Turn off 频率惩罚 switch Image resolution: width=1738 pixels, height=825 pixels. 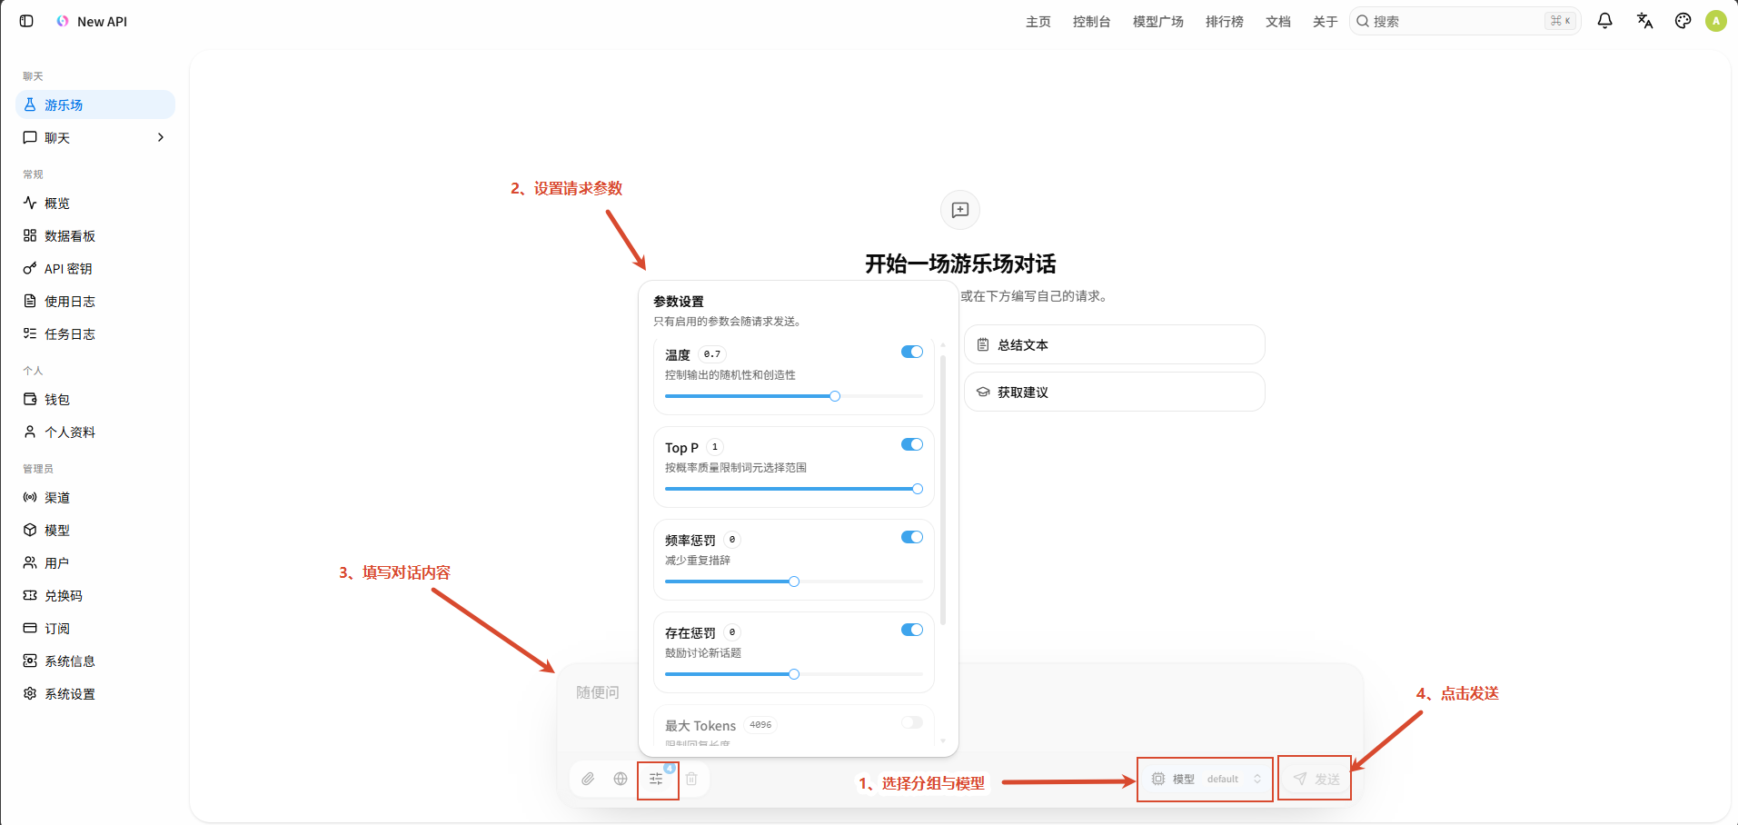tap(912, 537)
